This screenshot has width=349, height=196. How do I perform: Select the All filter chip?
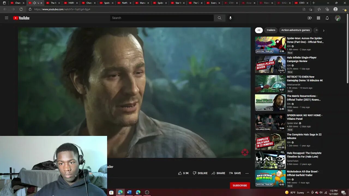click(259, 30)
